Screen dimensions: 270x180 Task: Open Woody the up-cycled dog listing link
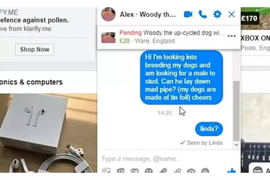[184, 33]
